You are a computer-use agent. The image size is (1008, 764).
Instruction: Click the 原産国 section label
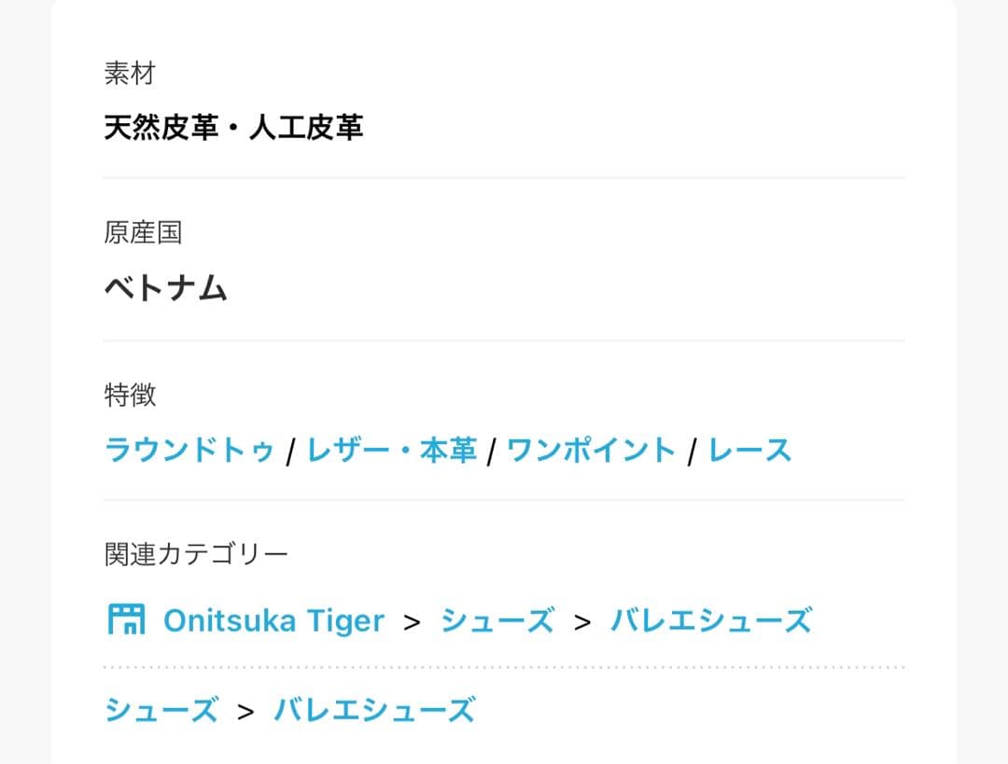point(142,233)
